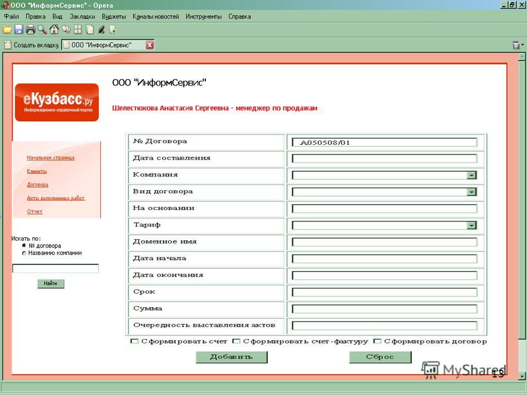Viewport: 527px width, 395px height.
Task: Click the Сброс reset button
Action: [x=380, y=357]
